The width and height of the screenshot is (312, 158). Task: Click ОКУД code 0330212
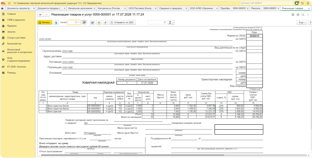click(254, 36)
